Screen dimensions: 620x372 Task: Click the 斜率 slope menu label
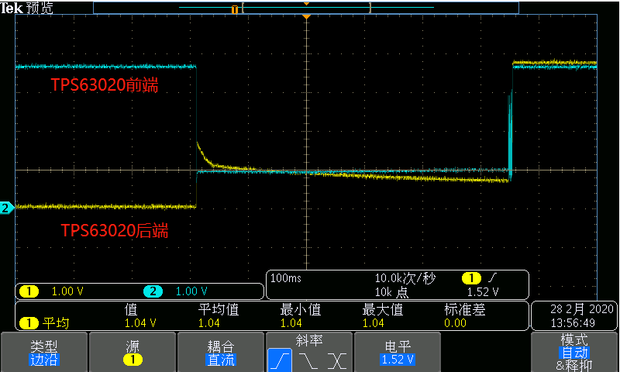point(308,340)
